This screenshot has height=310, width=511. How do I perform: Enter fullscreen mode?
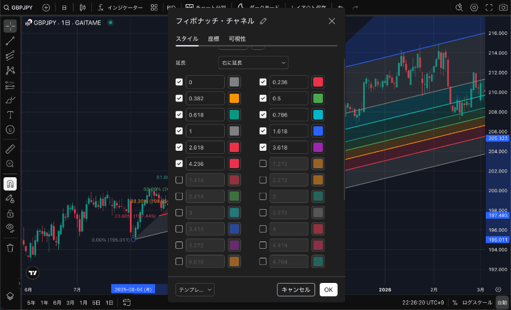pyautogui.click(x=489, y=7)
